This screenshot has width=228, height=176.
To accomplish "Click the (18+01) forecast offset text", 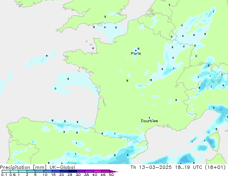I will pyautogui.click(x=215, y=167).
